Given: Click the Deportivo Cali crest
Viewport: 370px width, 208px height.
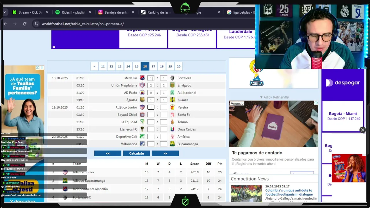Looking at the screenshot, I should [142, 137].
